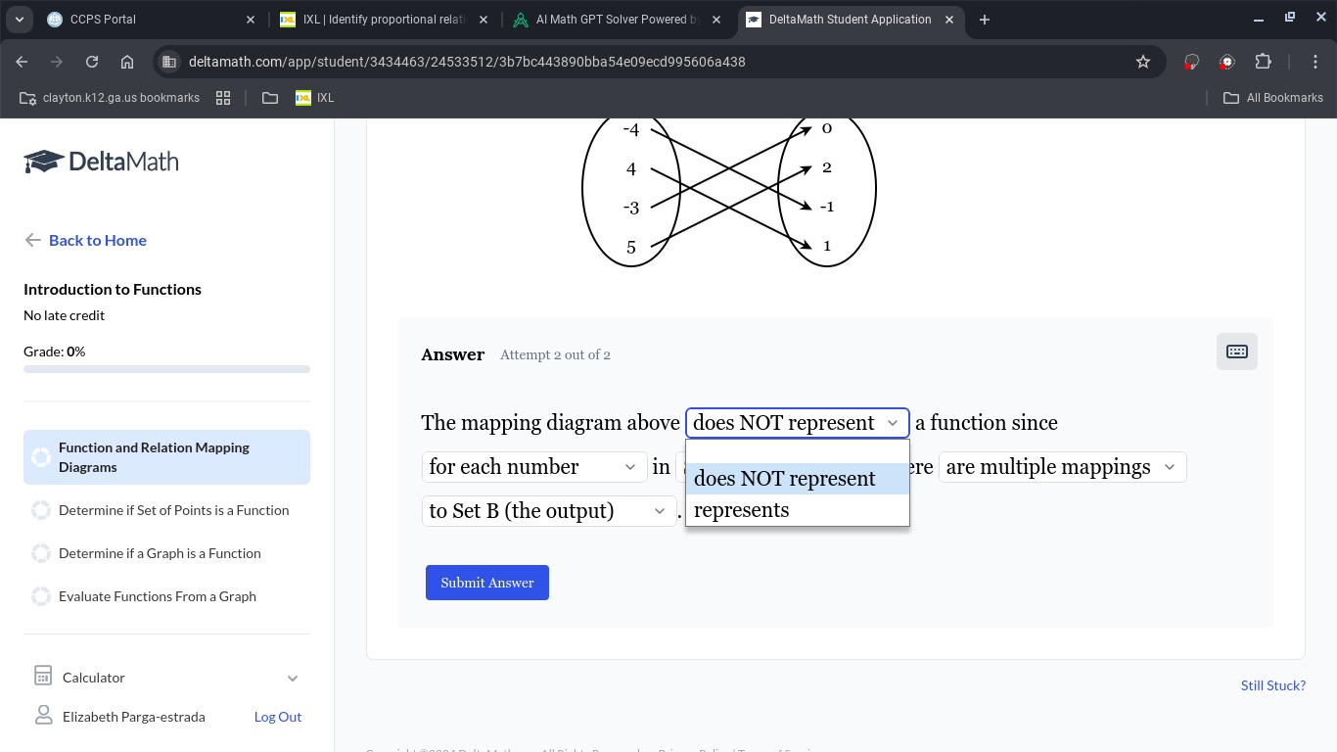Open the clayton.k12.ga.us bookmarks folder
The height and width of the screenshot is (752, 1337).
(x=110, y=98)
